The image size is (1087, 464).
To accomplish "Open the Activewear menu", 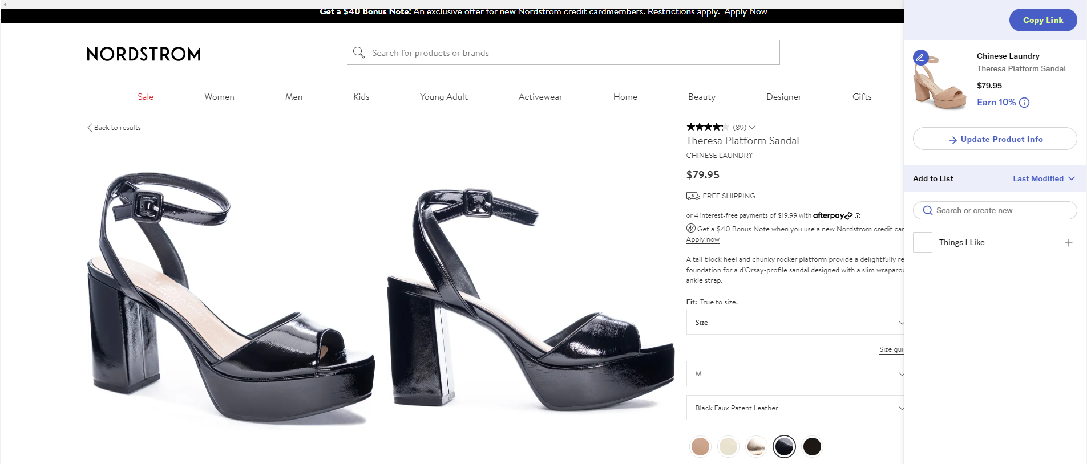I will (540, 97).
